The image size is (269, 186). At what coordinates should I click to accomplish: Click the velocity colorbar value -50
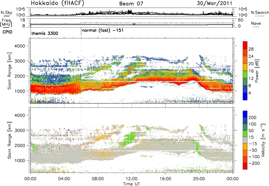[253, 150]
